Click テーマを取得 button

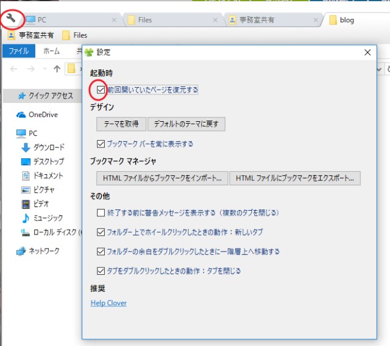click(x=121, y=124)
